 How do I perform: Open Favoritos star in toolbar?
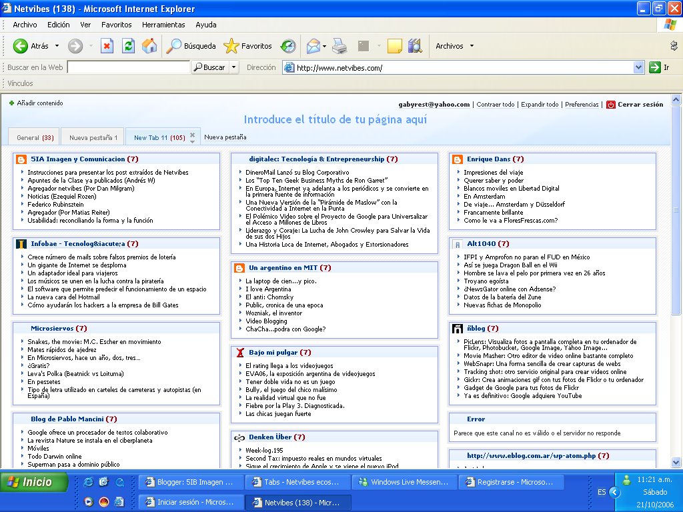tap(231, 46)
